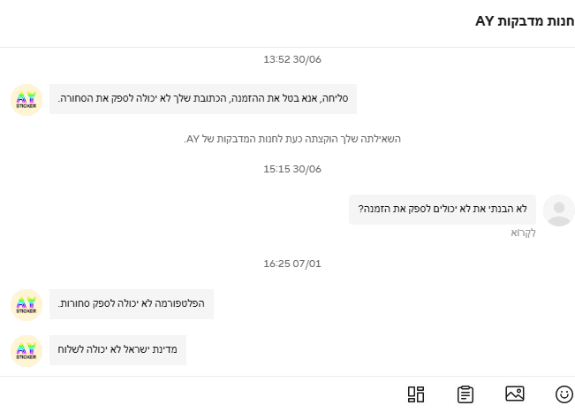
Task: Open the emoji picker
Action: 564,394
